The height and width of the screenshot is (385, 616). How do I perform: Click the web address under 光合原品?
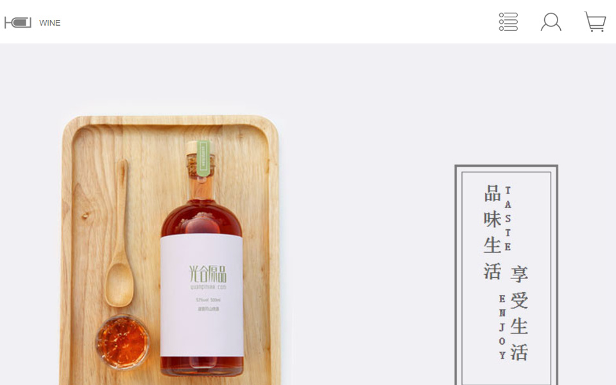tap(208, 287)
